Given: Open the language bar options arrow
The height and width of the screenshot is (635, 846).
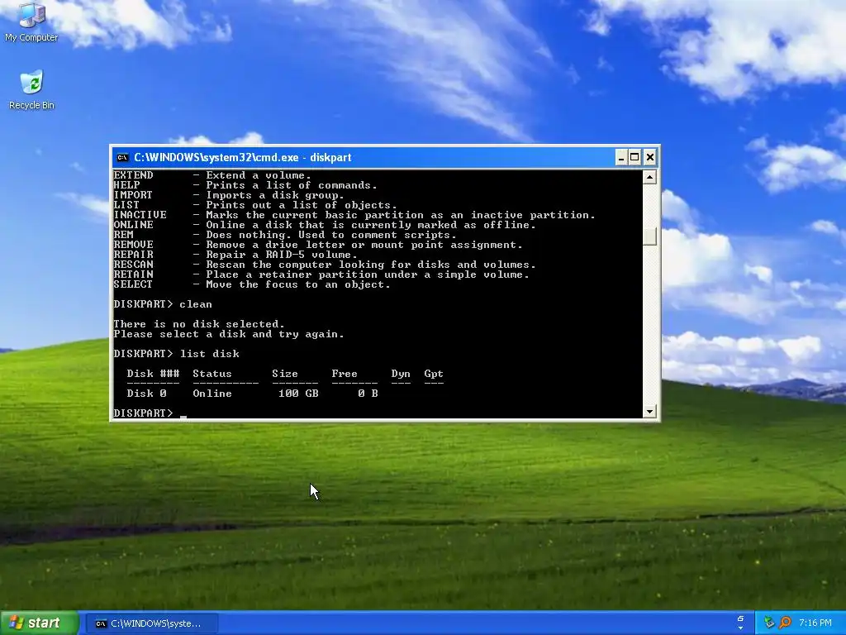Looking at the screenshot, I should (741, 628).
